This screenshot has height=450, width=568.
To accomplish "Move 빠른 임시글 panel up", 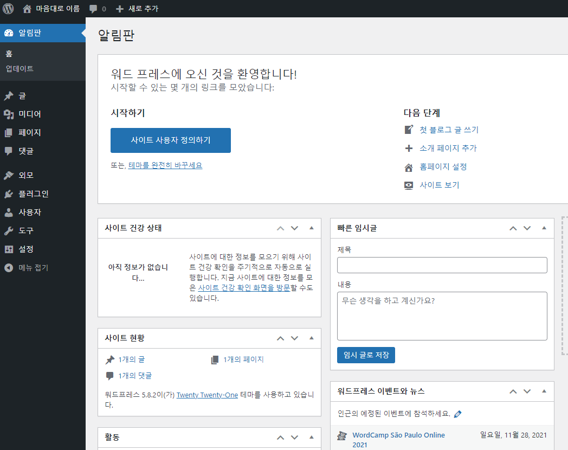I will [x=513, y=228].
